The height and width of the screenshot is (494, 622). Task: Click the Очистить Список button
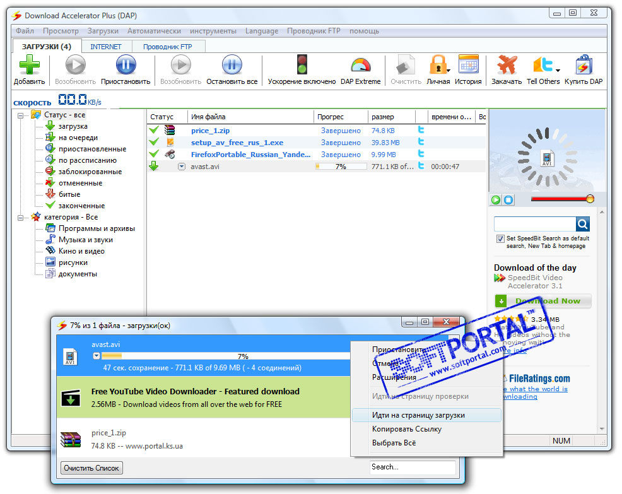91,468
